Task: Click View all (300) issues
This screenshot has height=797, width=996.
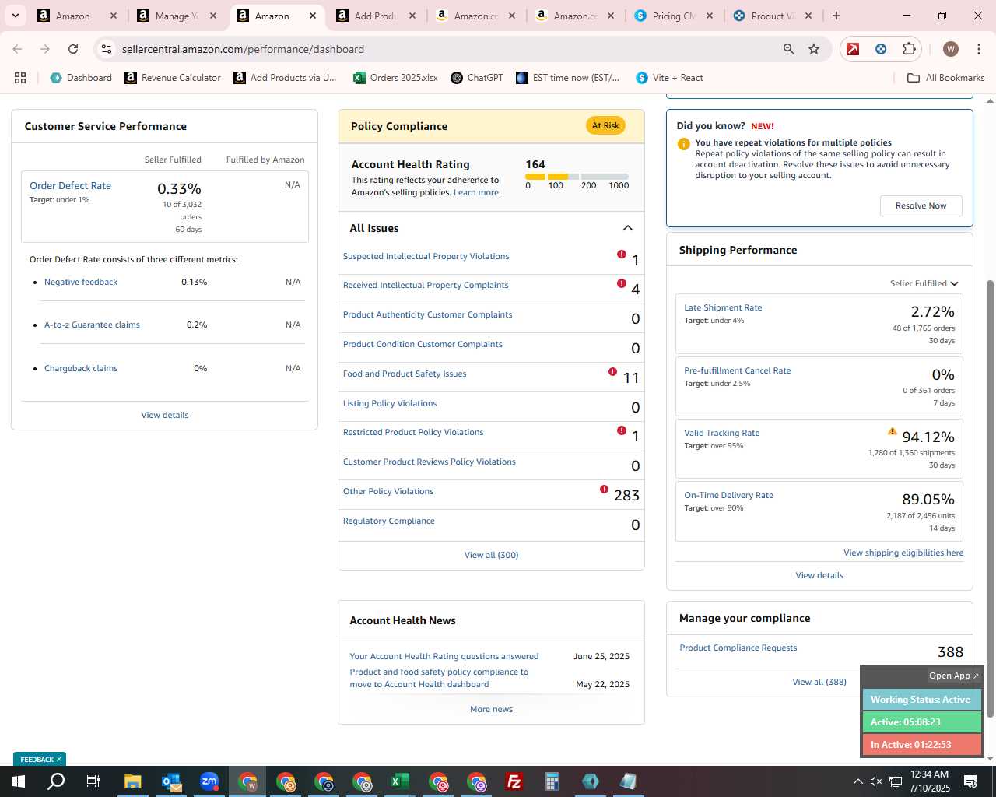Action: tap(491, 555)
